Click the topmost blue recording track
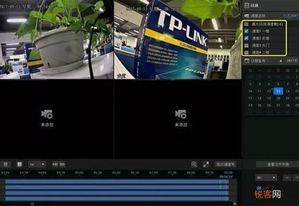 point(117,181)
